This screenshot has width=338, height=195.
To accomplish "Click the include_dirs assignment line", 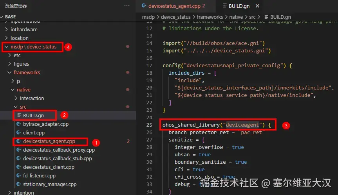I will click(x=192, y=73).
